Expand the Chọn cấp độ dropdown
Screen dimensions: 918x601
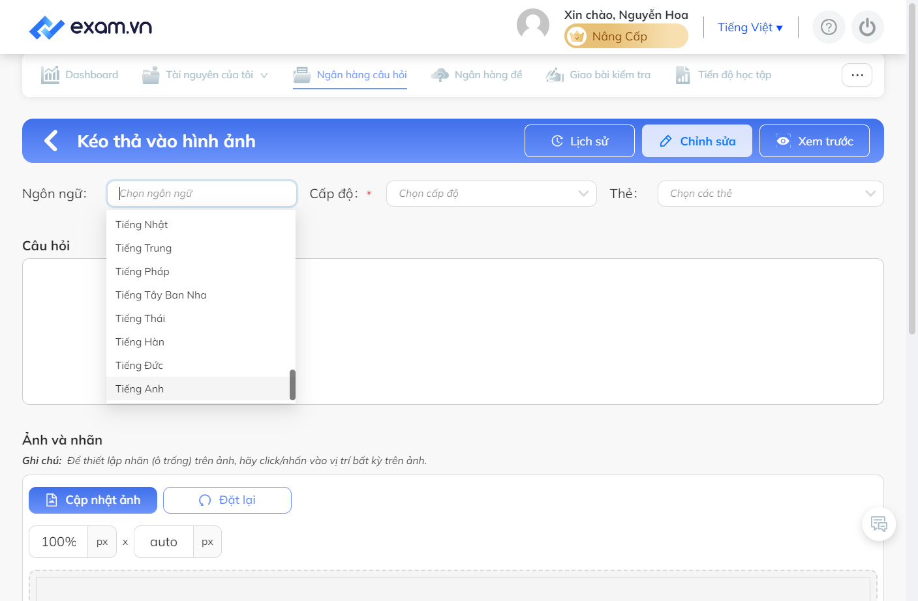491,194
